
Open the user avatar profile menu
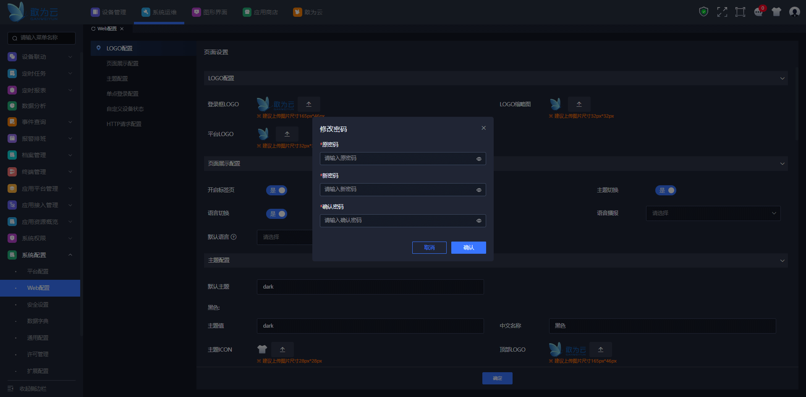(794, 12)
